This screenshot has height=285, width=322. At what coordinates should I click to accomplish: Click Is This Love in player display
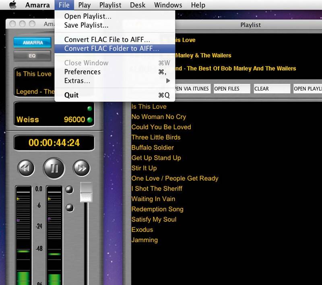pos(34,74)
